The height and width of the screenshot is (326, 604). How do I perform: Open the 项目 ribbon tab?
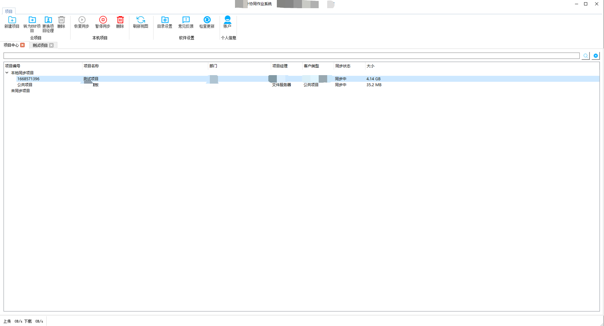pyautogui.click(x=8, y=11)
